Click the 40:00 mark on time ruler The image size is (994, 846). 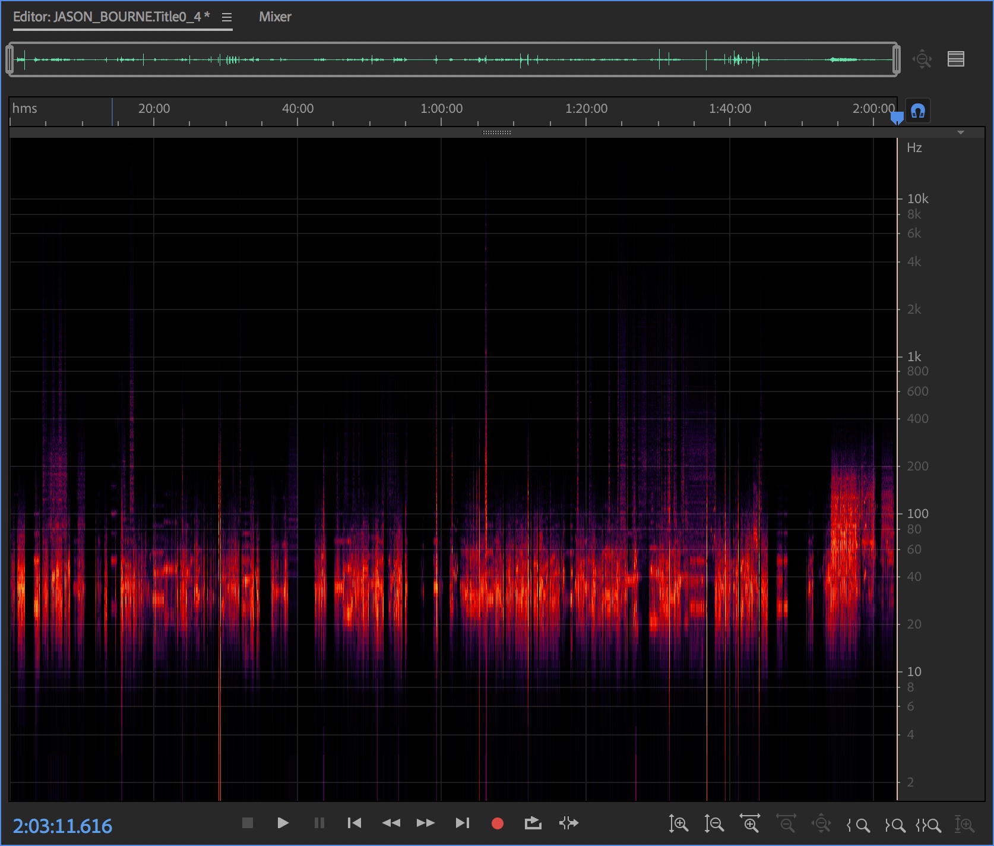click(297, 109)
